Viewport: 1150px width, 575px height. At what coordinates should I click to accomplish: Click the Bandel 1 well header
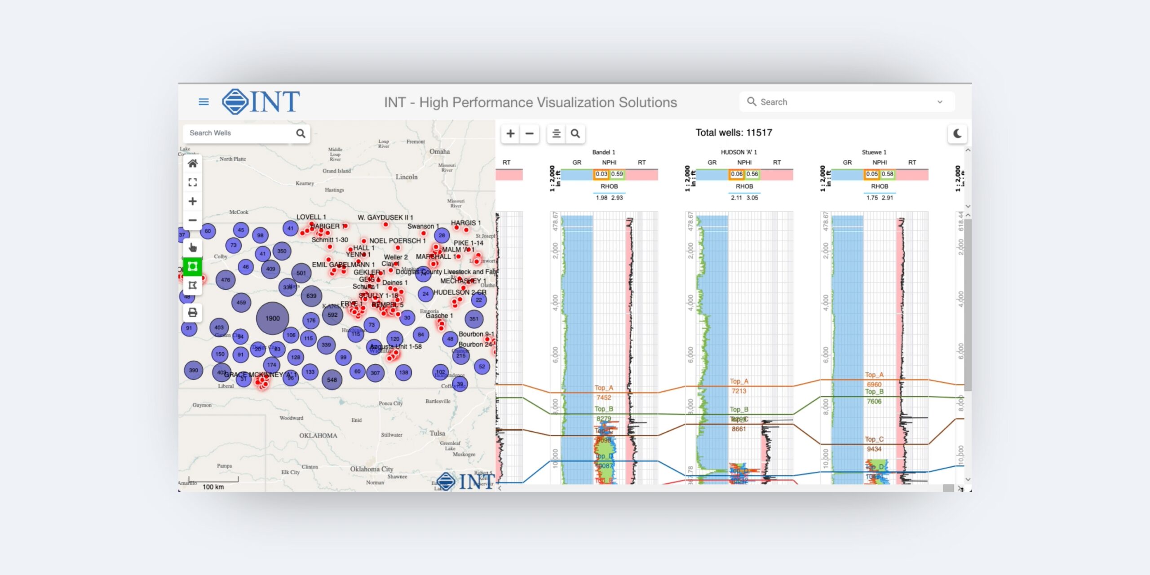604,152
